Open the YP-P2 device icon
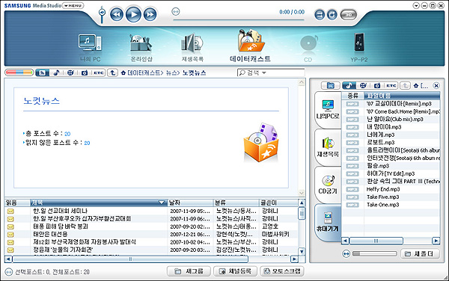The height and width of the screenshot is (281, 449). pos(359,48)
